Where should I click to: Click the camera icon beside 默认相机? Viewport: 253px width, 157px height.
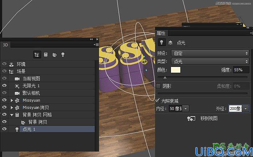click(x=17, y=93)
